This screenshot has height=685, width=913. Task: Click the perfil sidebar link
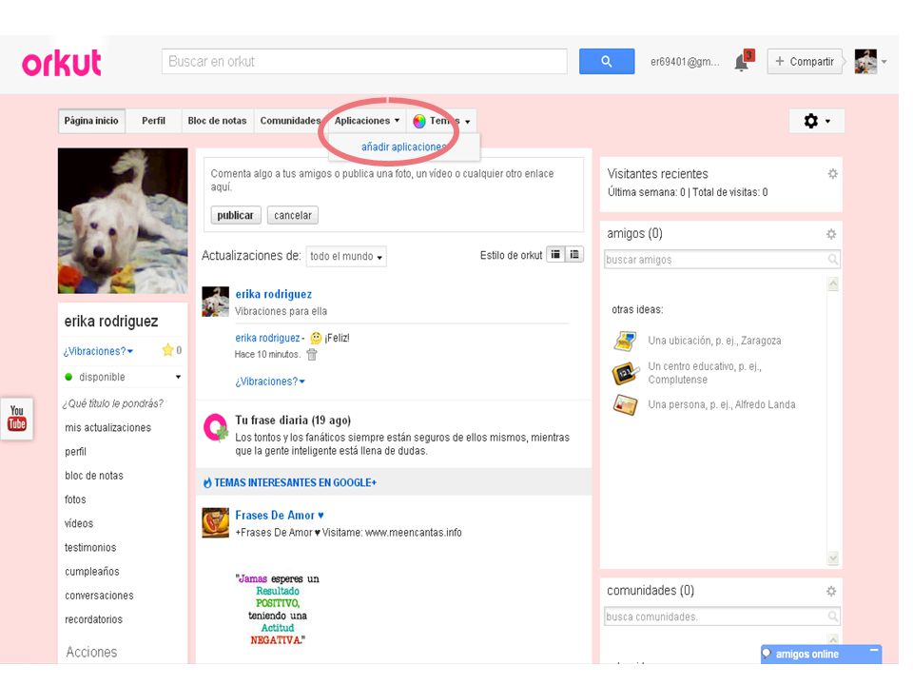coord(76,451)
